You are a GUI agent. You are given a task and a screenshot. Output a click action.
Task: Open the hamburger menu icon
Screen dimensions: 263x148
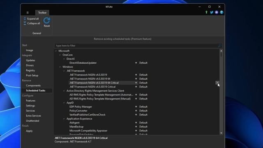[28, 13]
